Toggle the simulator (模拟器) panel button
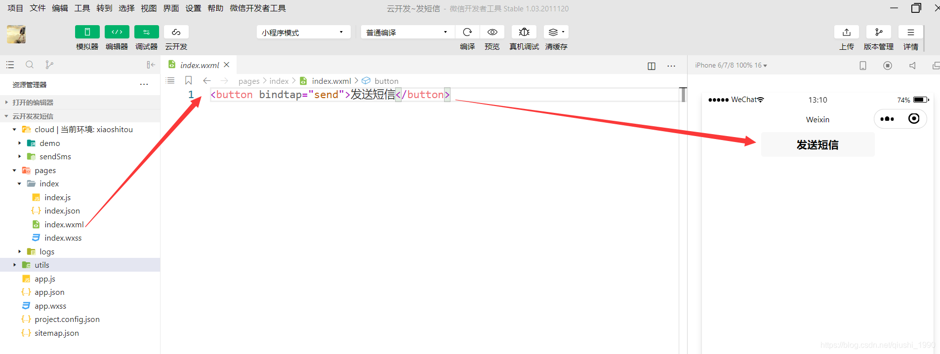 [87, 32]
